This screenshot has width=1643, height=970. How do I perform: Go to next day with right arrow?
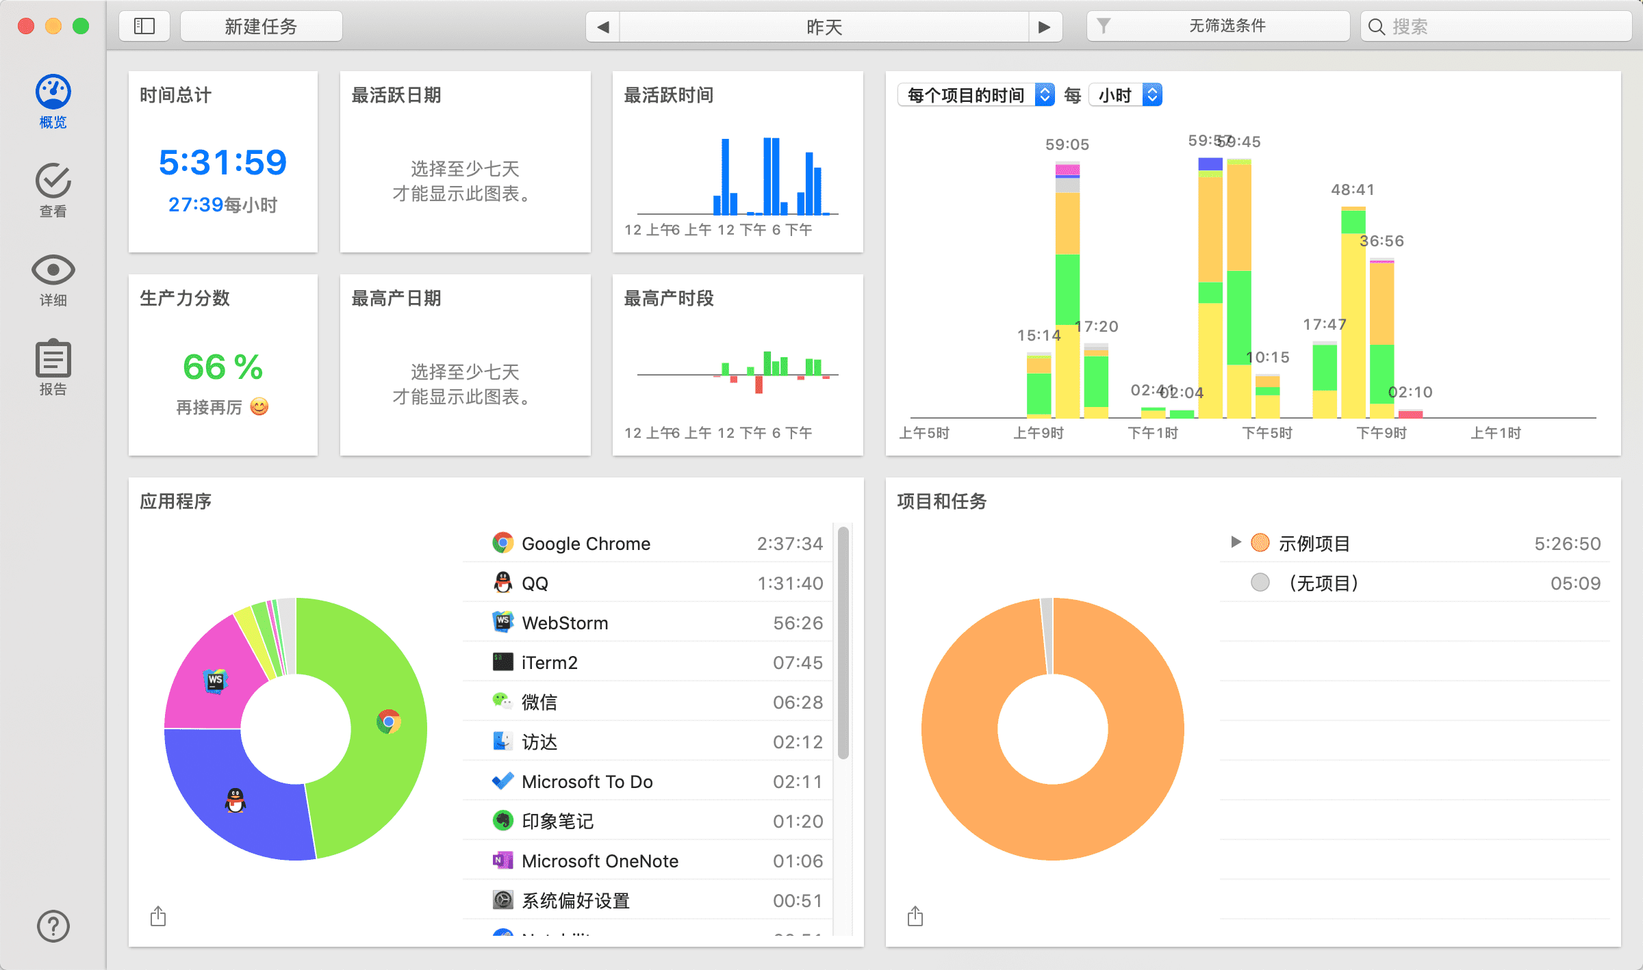(x=1045, y=27)
